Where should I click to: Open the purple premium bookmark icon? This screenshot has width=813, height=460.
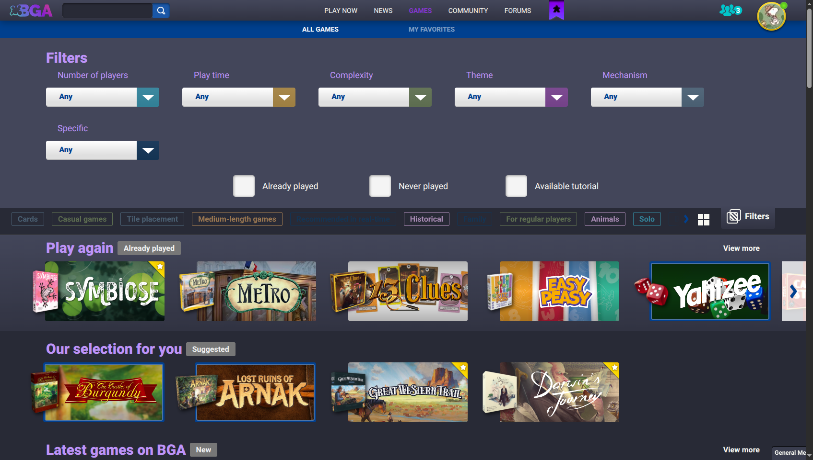[x=556, y=10]
